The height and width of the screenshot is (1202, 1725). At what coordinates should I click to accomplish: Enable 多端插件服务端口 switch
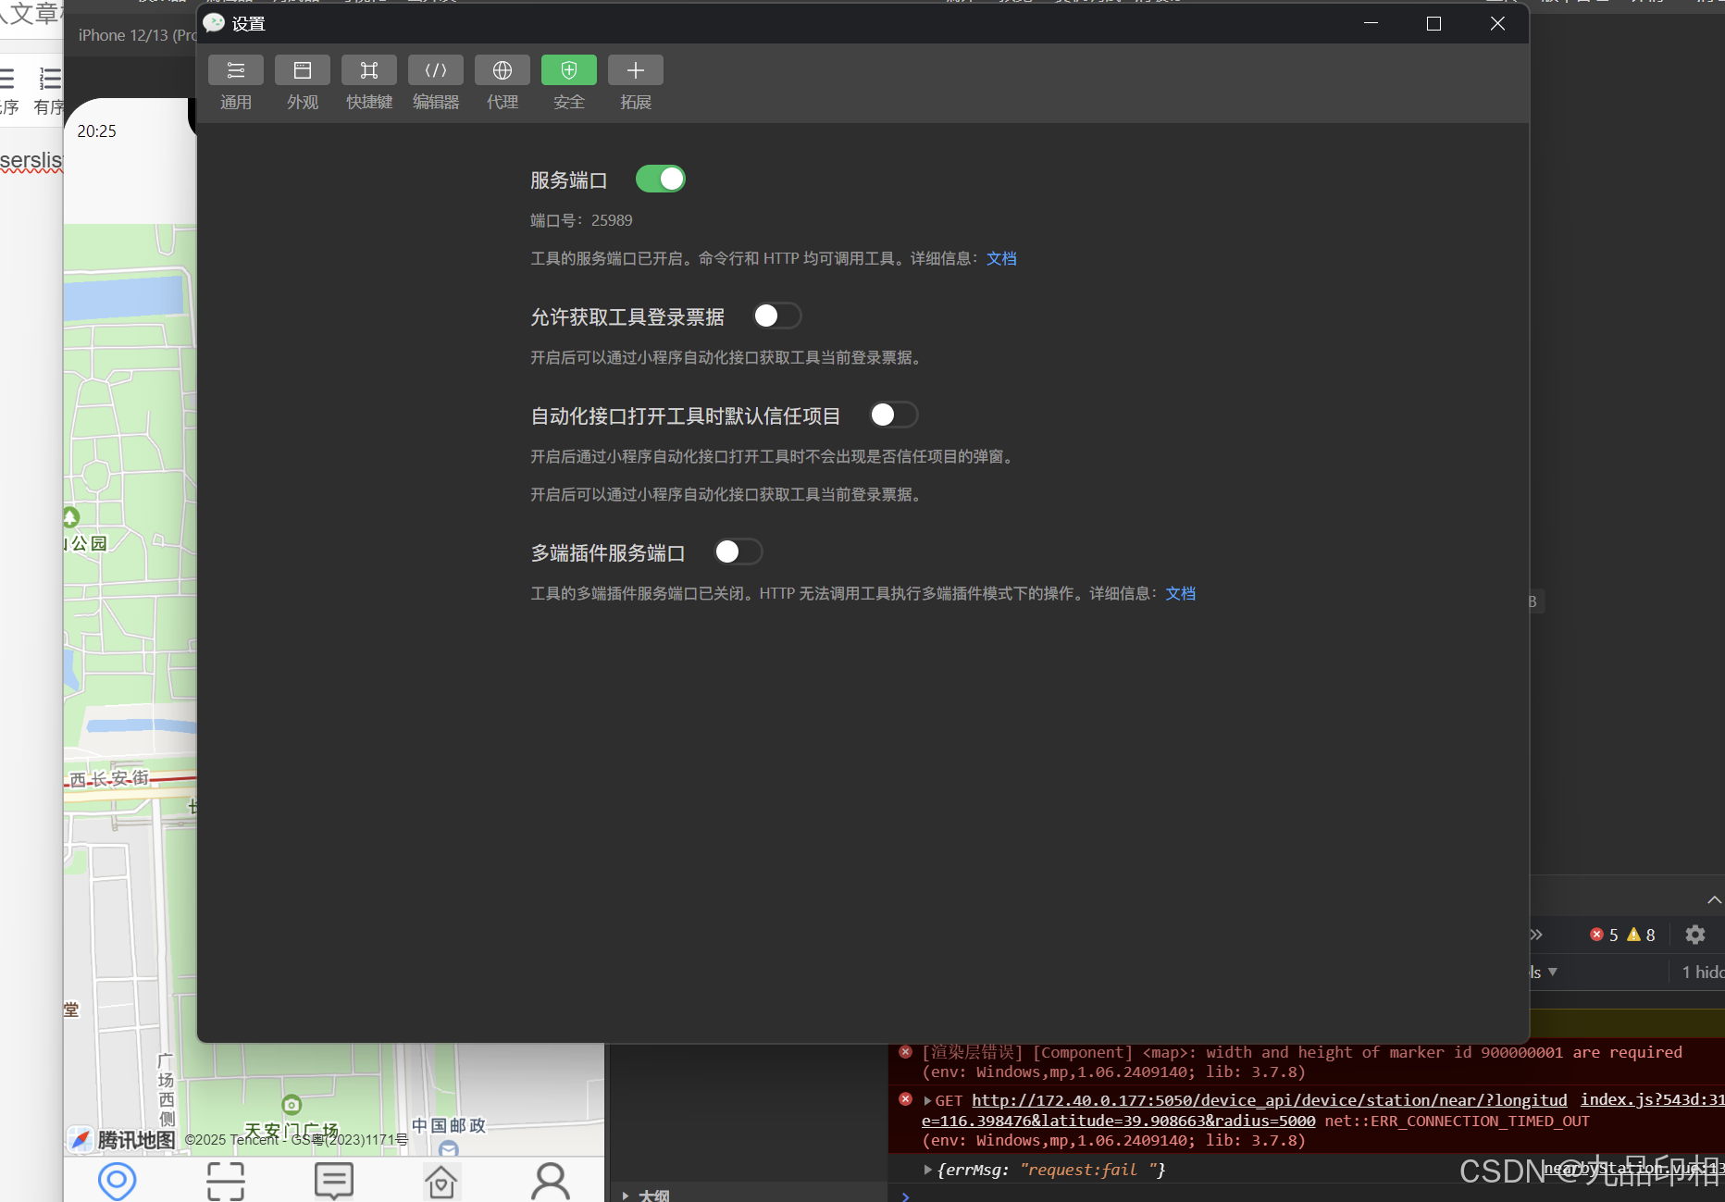pyautogui.click(x=738, y=551)
